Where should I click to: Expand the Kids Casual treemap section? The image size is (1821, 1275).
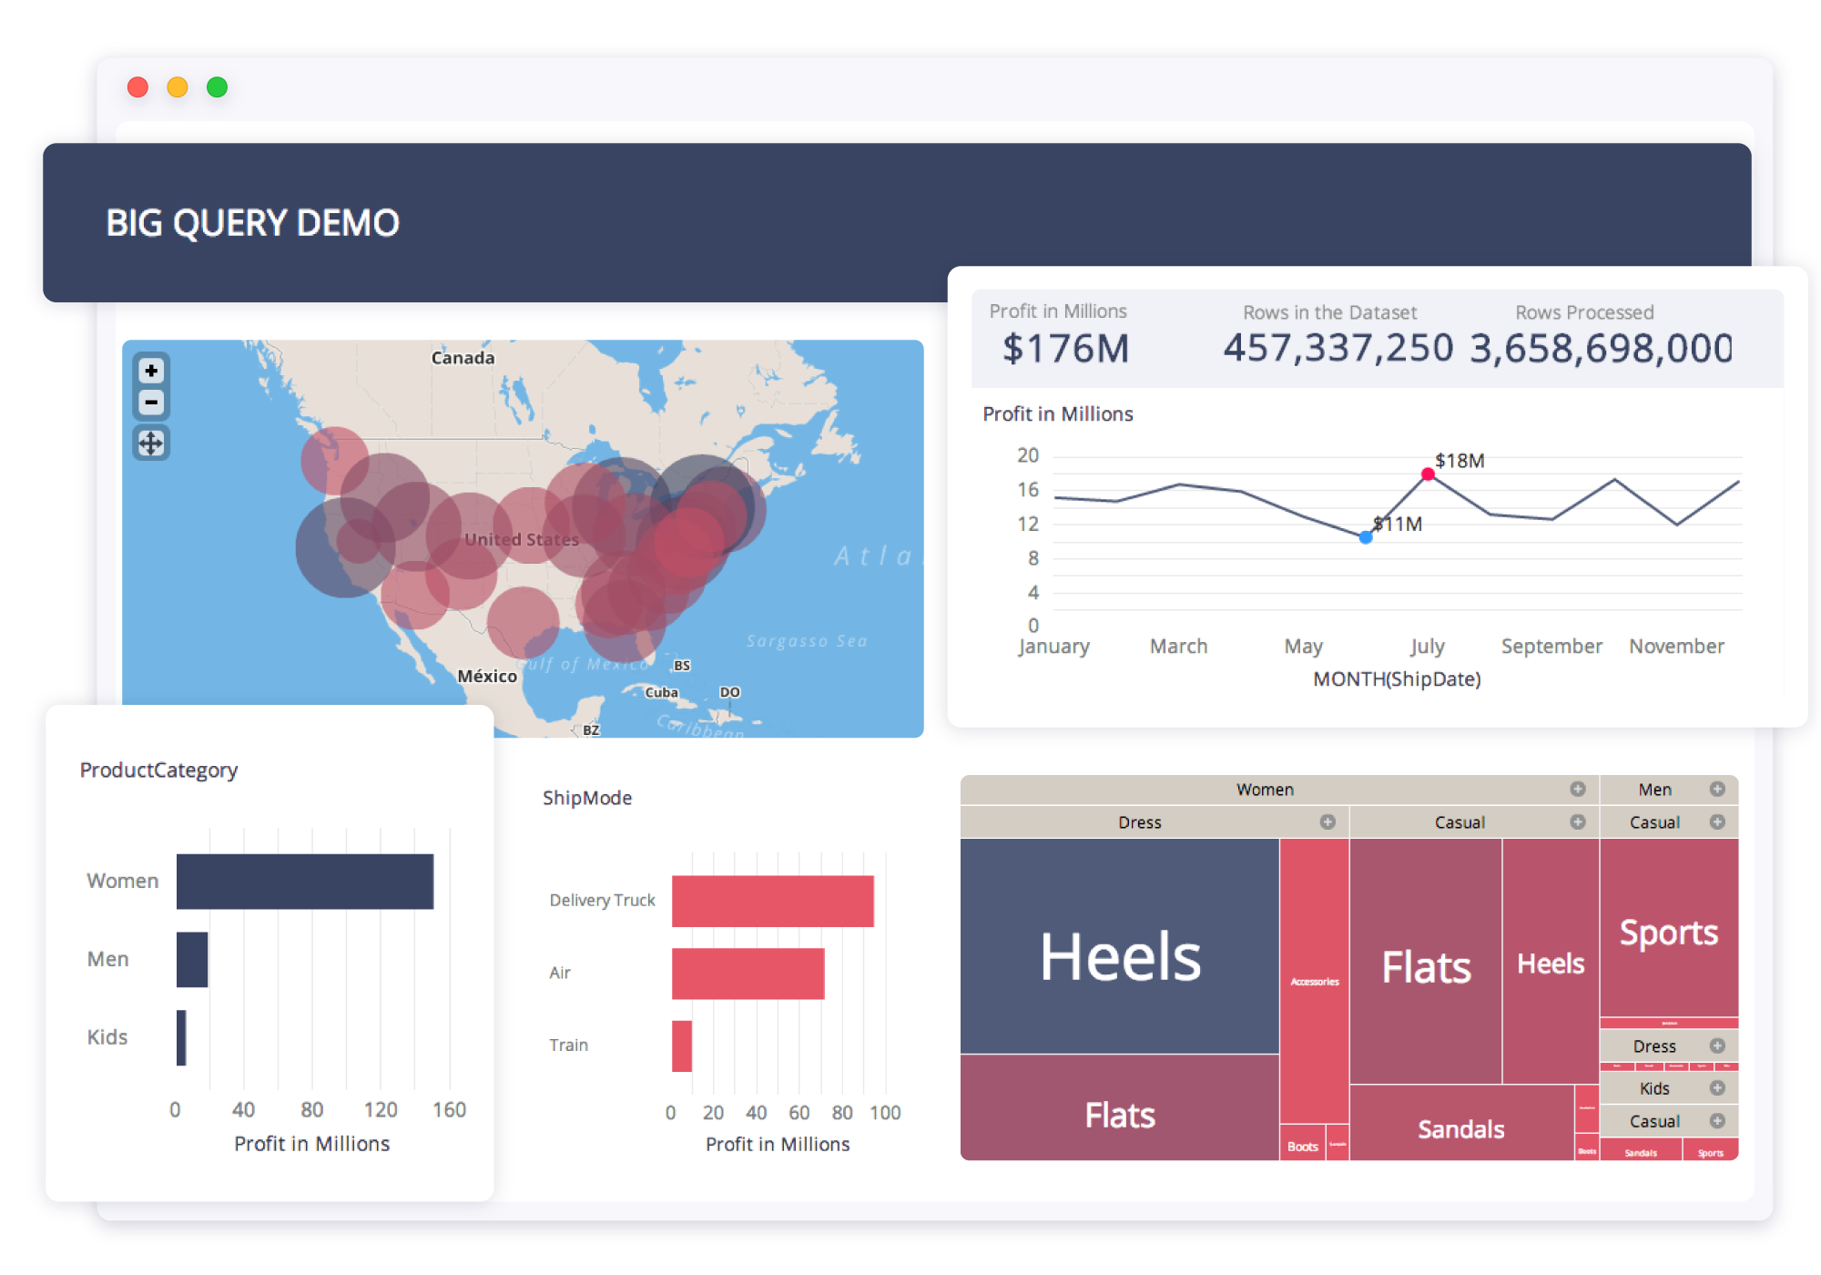[1718, 1121]
